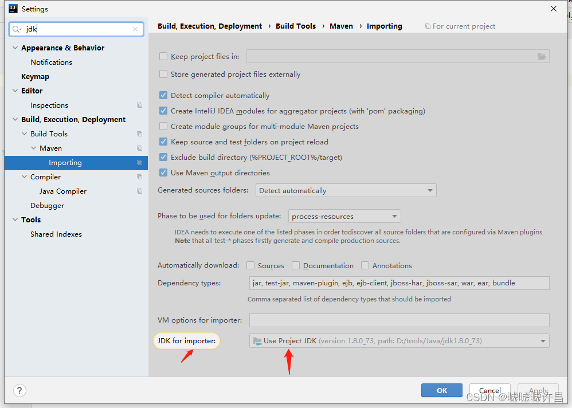Screen dimensions: 572x408
Task: Click the Dependency types text field
Action: coord(399,283)
